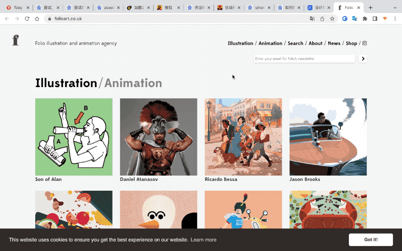Open Shop in top navigation
402x251 pixels.
coord(351,43)
